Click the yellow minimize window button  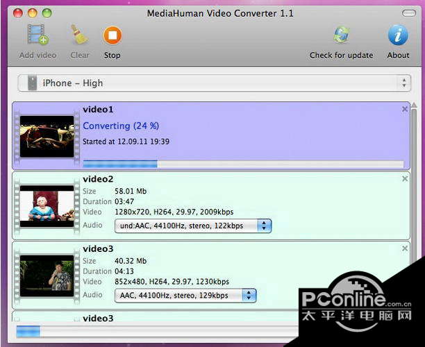point(32,12)
